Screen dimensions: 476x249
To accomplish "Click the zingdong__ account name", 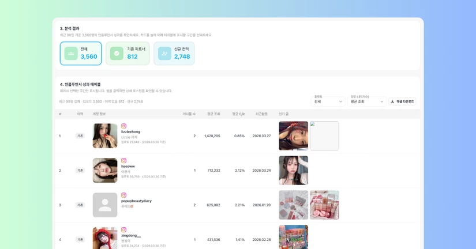I will [131, 235].
